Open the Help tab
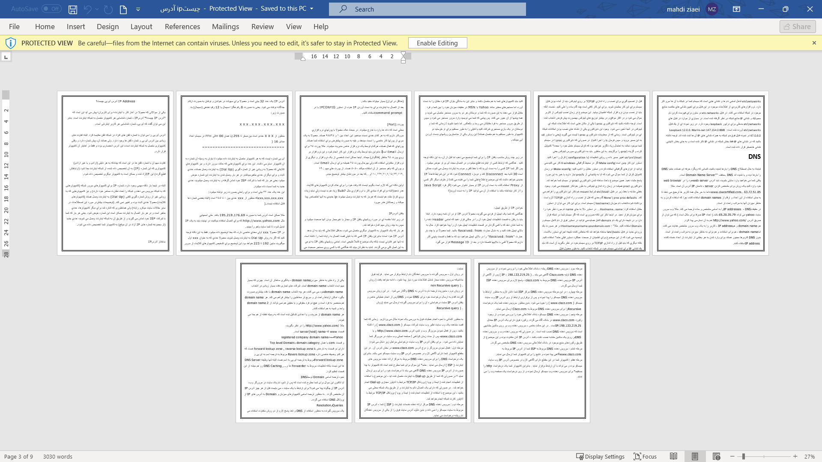Viewport: 822px width, 462px height. [321, 27]
